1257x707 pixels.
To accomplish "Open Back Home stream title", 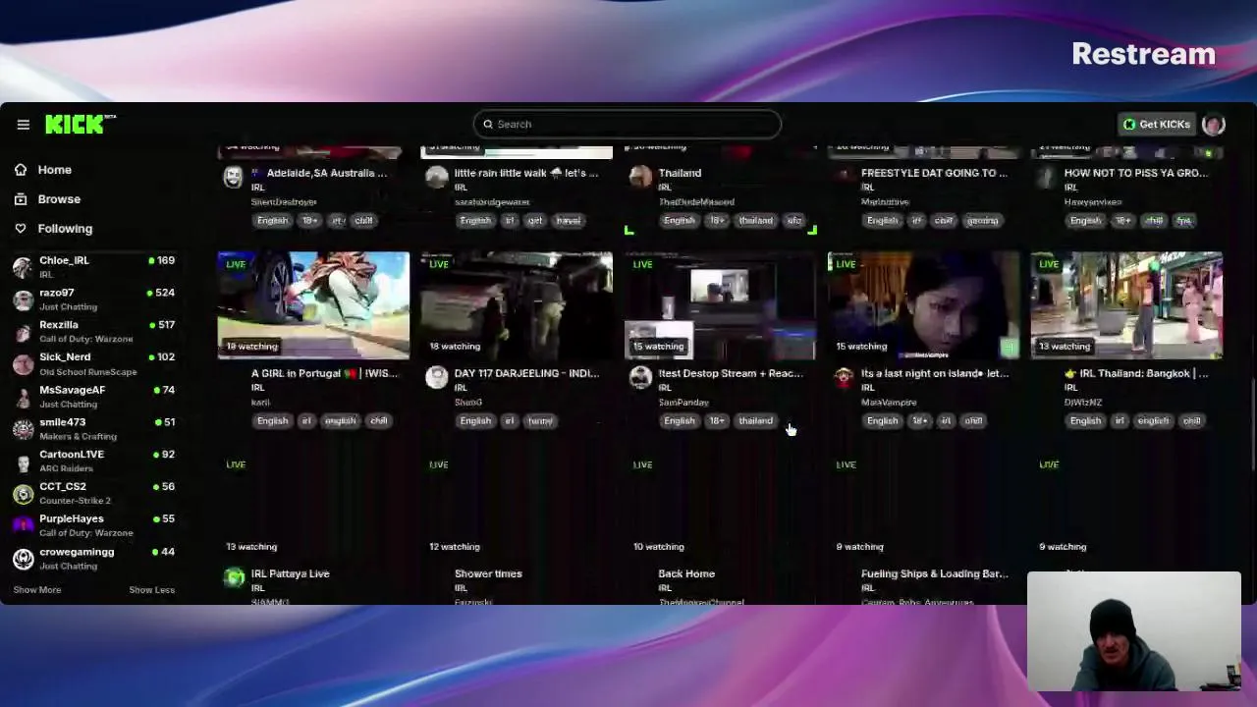I will pos(686,573).
